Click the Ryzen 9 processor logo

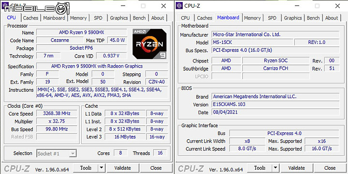[149, 43]
